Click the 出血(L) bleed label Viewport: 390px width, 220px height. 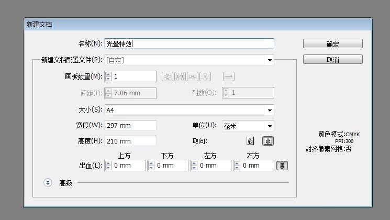click(91, 166)
